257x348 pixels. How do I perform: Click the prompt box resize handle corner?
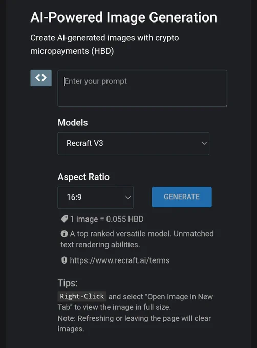tap(226, 106)
